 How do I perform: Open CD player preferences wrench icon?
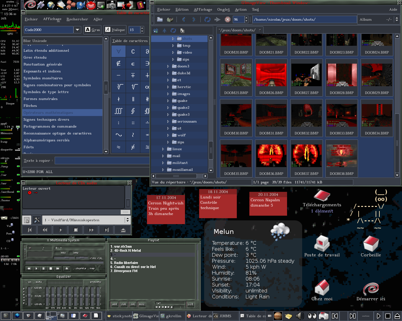point(37,220)
